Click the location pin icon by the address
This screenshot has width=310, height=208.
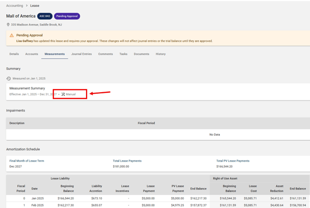[x=8, y=25]
